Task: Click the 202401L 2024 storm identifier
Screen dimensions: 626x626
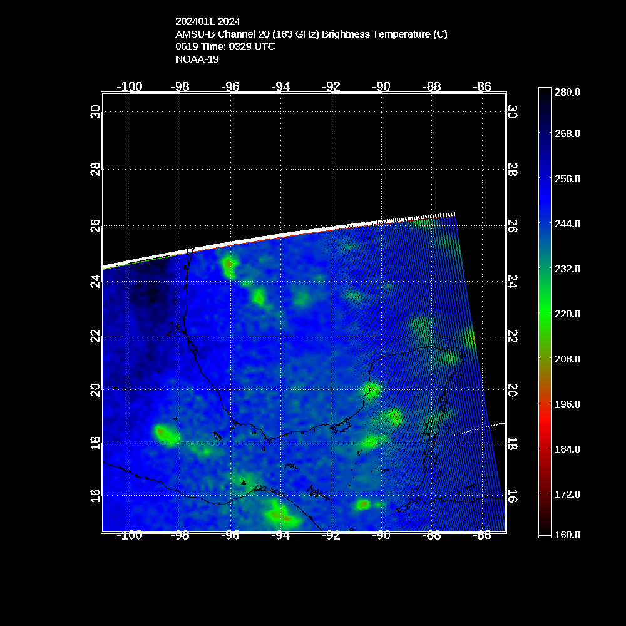Action: point(208,22)
